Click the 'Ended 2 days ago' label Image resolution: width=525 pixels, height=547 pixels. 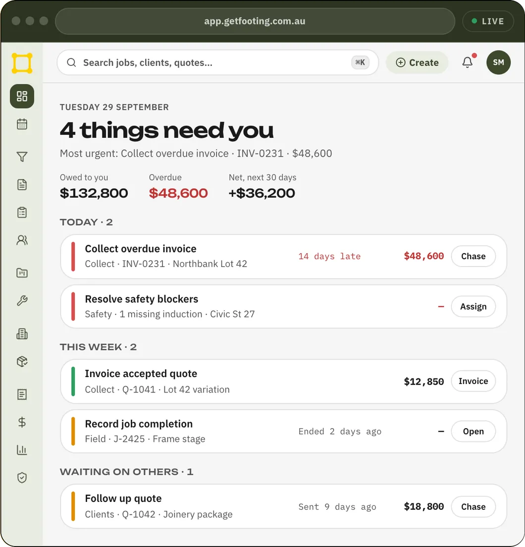[340, 431]
